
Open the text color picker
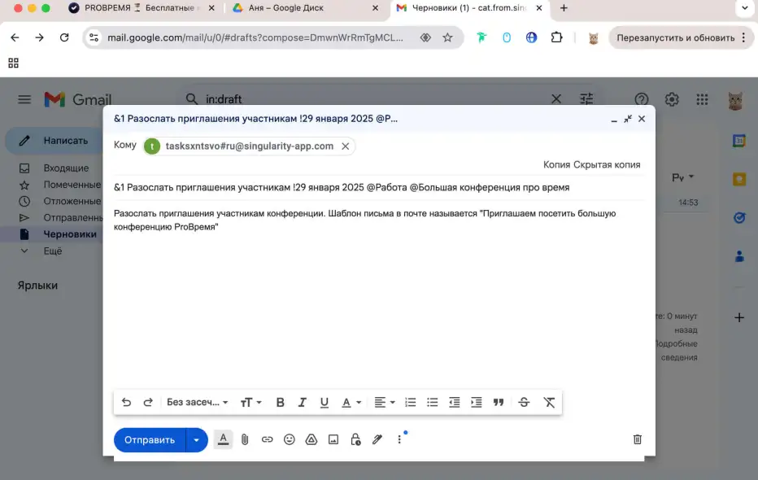tap(348, 402)
